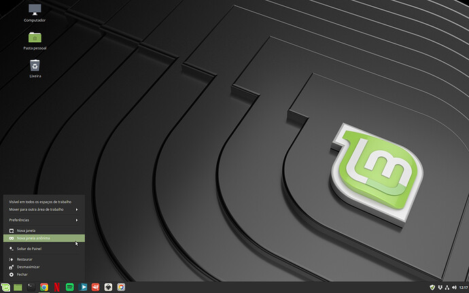Open the volume control tray icon
This screenshot has height=293, width=469.
tap(454, 288)
